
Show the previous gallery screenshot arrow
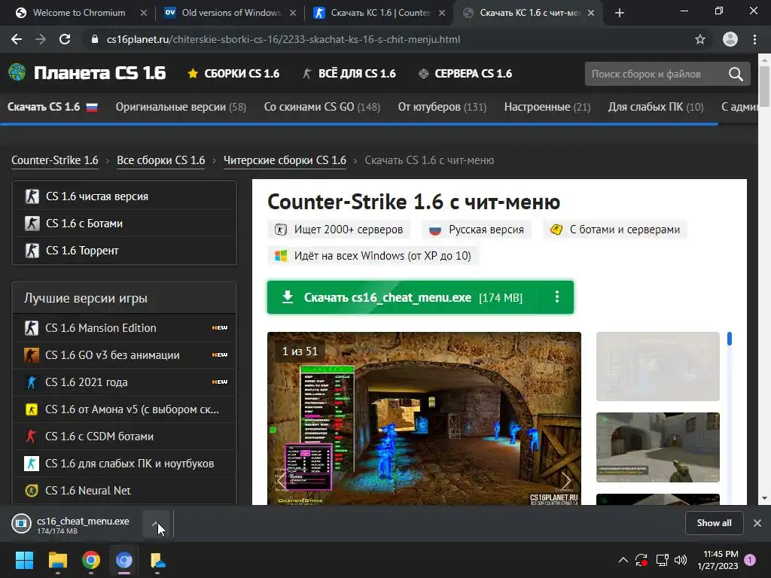282,479
